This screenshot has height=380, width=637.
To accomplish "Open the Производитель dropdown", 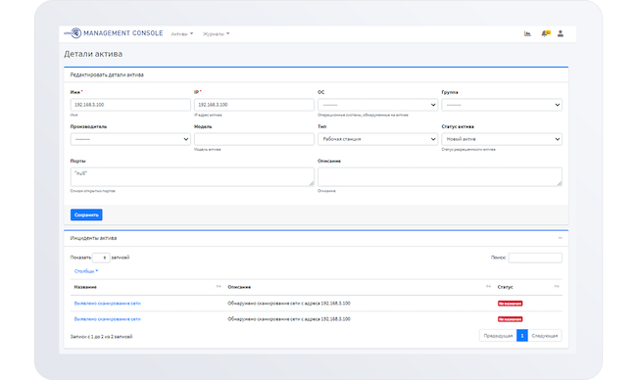I will pos(130,139).
